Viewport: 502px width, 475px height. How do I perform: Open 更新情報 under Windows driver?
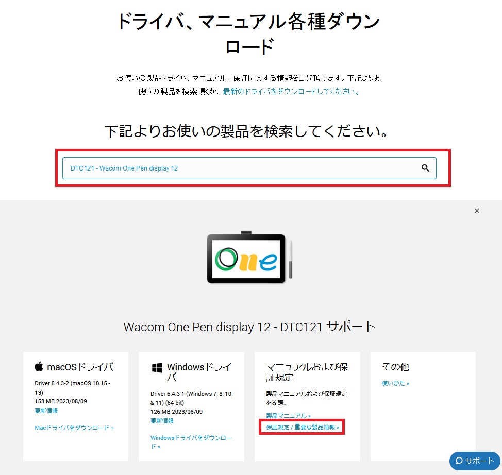coord(162,421)
